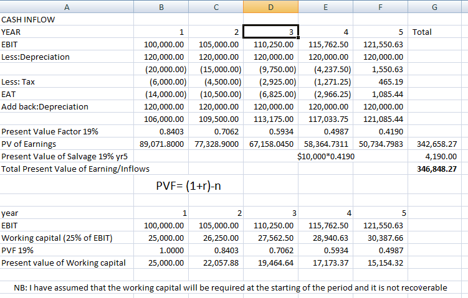Select column A header
468x298 pixels.
pos(66,7)
